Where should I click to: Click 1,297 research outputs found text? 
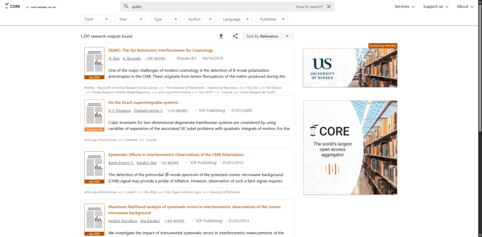pos(106,36)
